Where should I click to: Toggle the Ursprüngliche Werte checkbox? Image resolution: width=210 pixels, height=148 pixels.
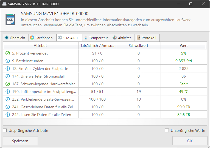(x=167, y=131)
